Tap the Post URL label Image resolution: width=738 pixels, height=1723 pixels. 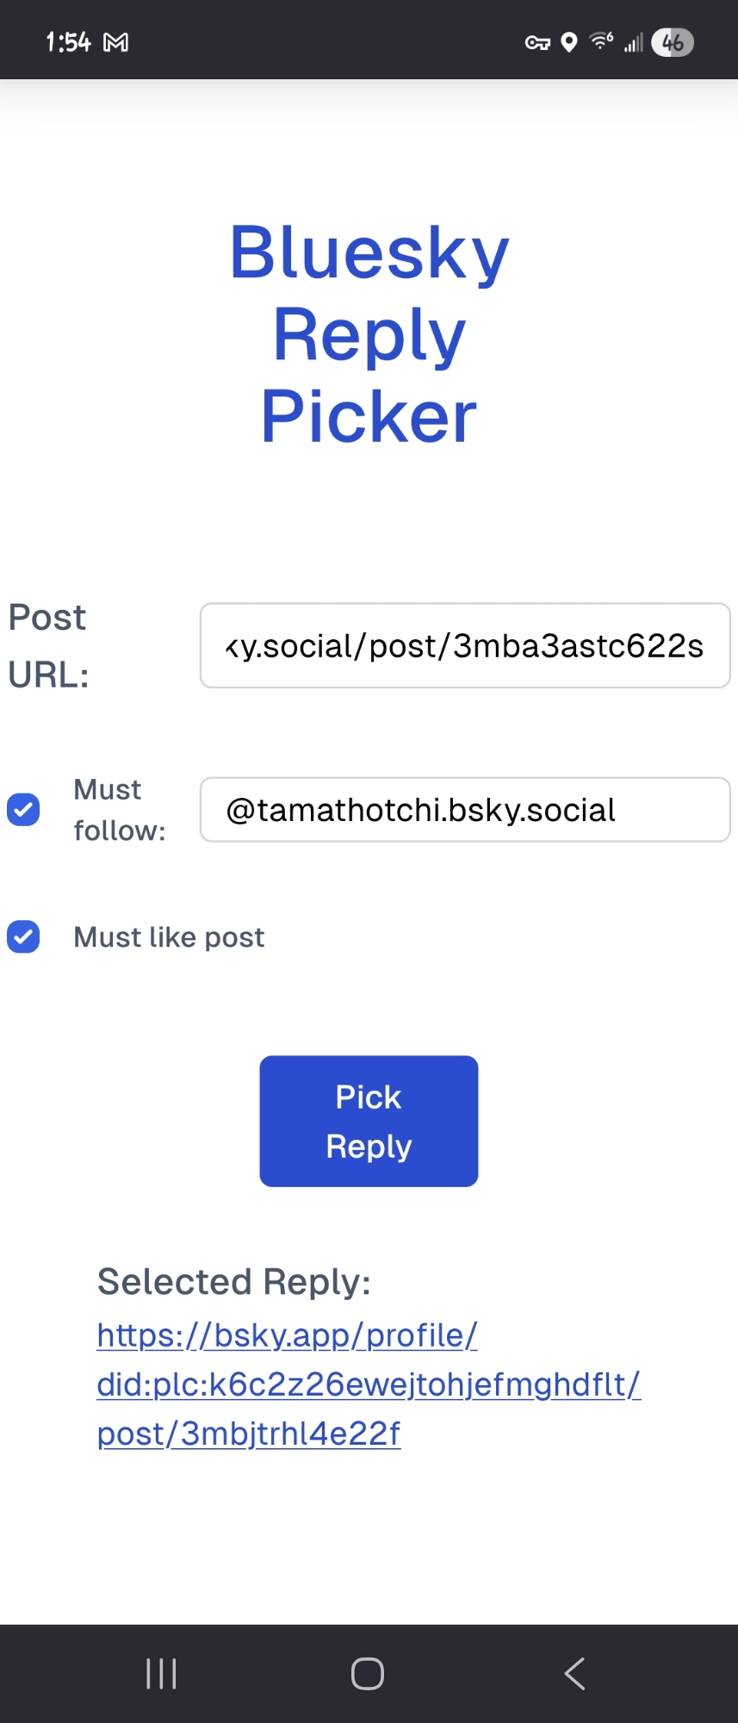(x=48, y=645)
